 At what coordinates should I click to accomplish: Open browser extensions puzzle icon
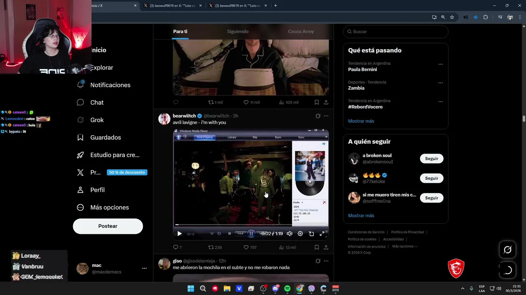coord(485,17)
